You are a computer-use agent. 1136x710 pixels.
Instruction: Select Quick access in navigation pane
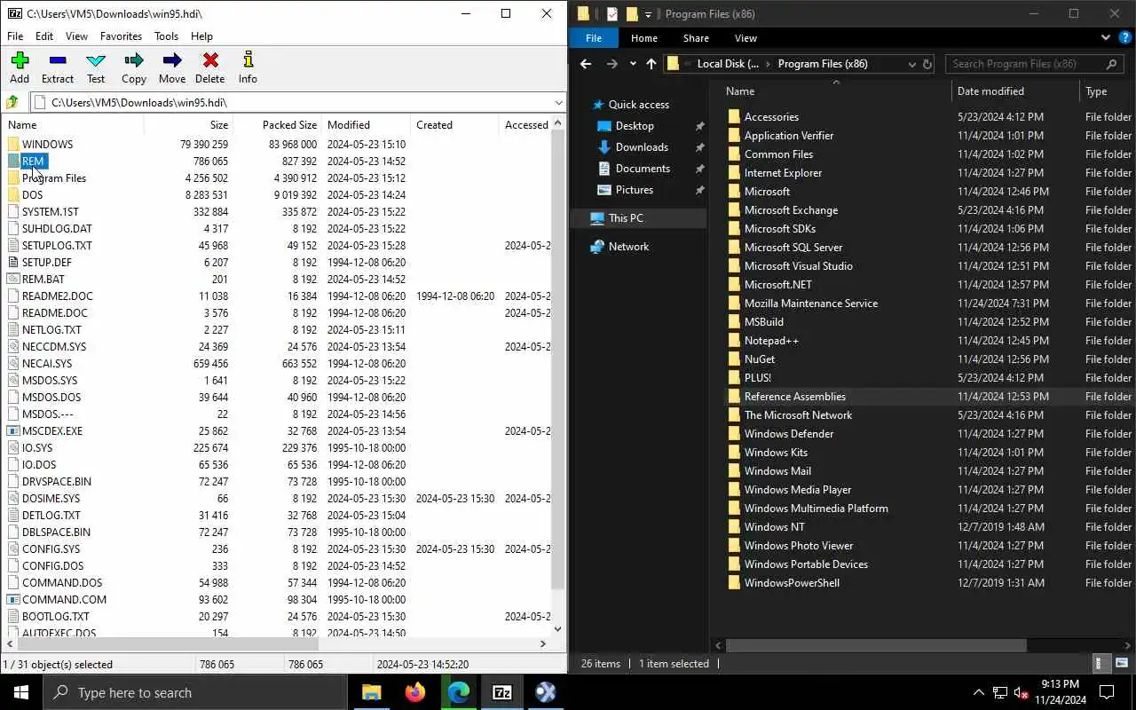point(638,105)
